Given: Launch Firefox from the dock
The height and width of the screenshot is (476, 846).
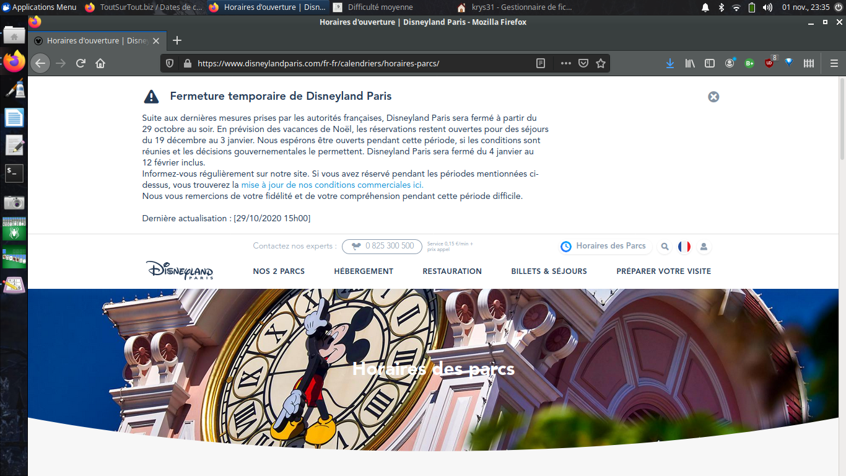Looking at the screenshot, I should pos(14,61).
